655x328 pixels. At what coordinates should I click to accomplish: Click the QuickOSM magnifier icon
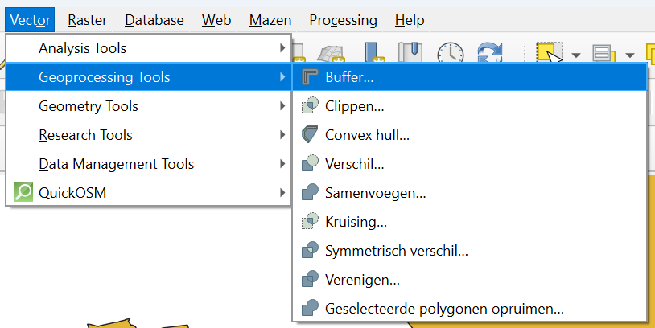pos(24,193)
